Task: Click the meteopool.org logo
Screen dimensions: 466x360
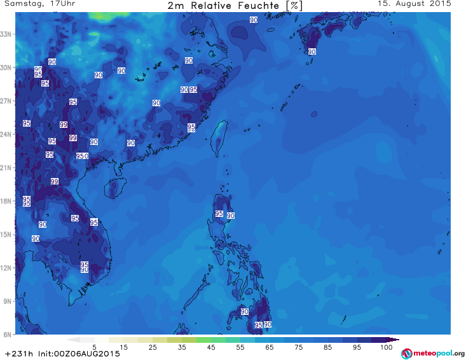Action: tap(432, 354)
